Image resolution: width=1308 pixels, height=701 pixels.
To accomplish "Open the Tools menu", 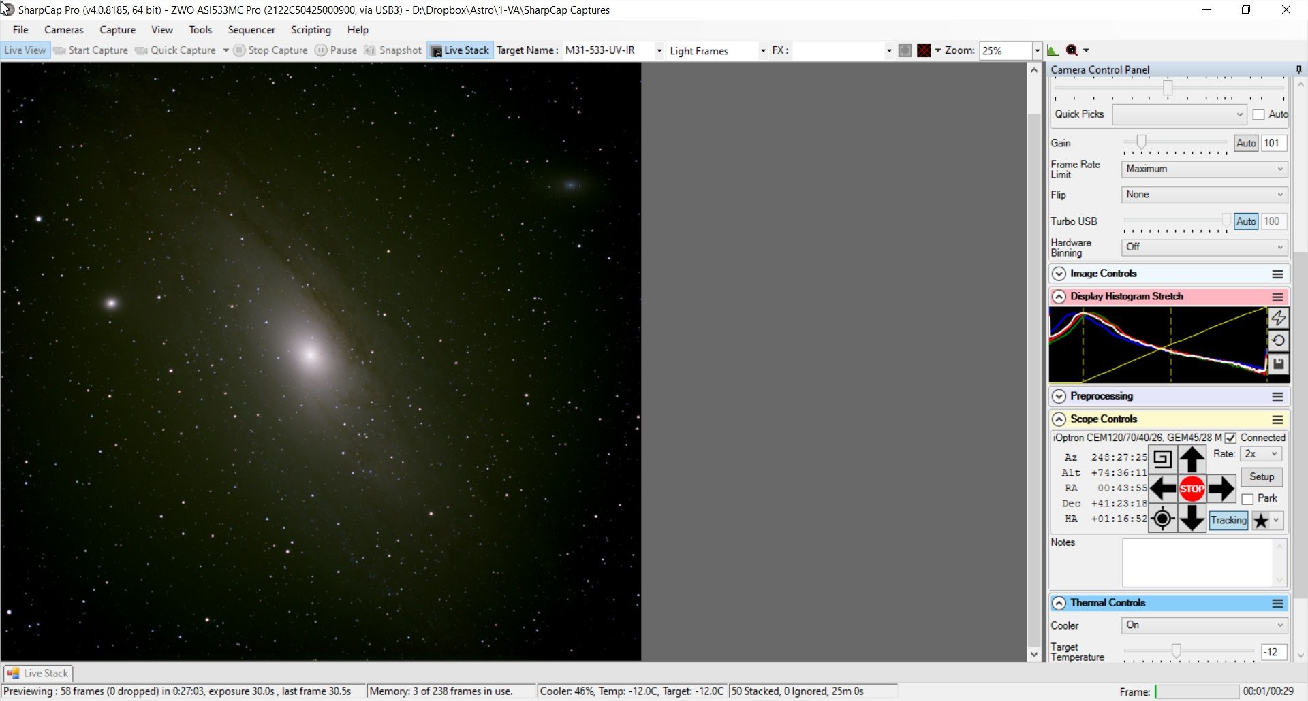I will coord(200,30).
